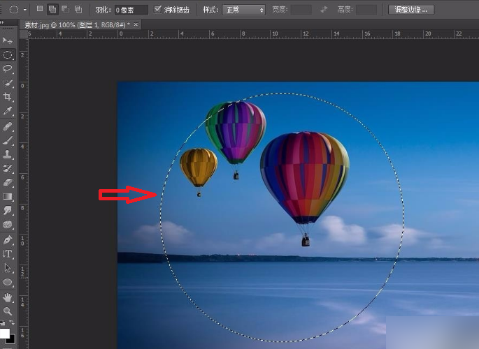Toggle the anti-alias checkbox
The height and width of the screenshot is (349, 479).
tap(158, 10)
